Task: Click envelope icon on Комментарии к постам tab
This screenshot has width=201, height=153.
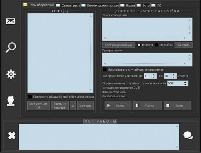Action: pos(84,5)
